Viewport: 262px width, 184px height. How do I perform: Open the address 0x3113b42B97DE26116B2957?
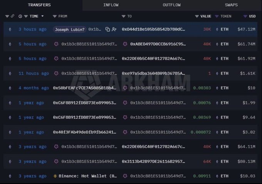[x=153, y=161]
